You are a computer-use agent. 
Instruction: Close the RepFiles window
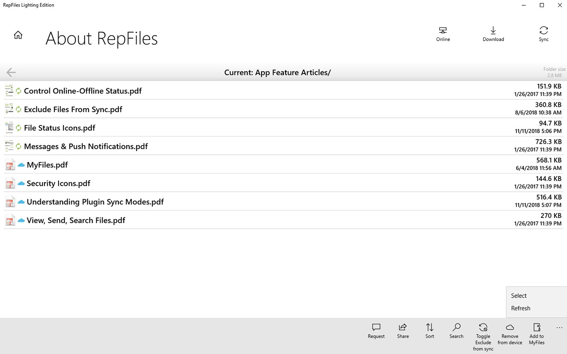560,5
